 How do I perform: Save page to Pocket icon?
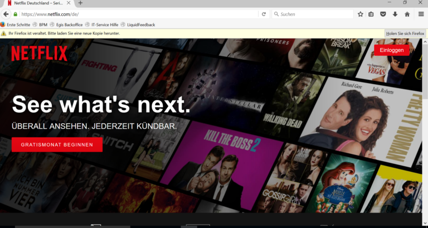pyautogui.click(x=383, y=14)
